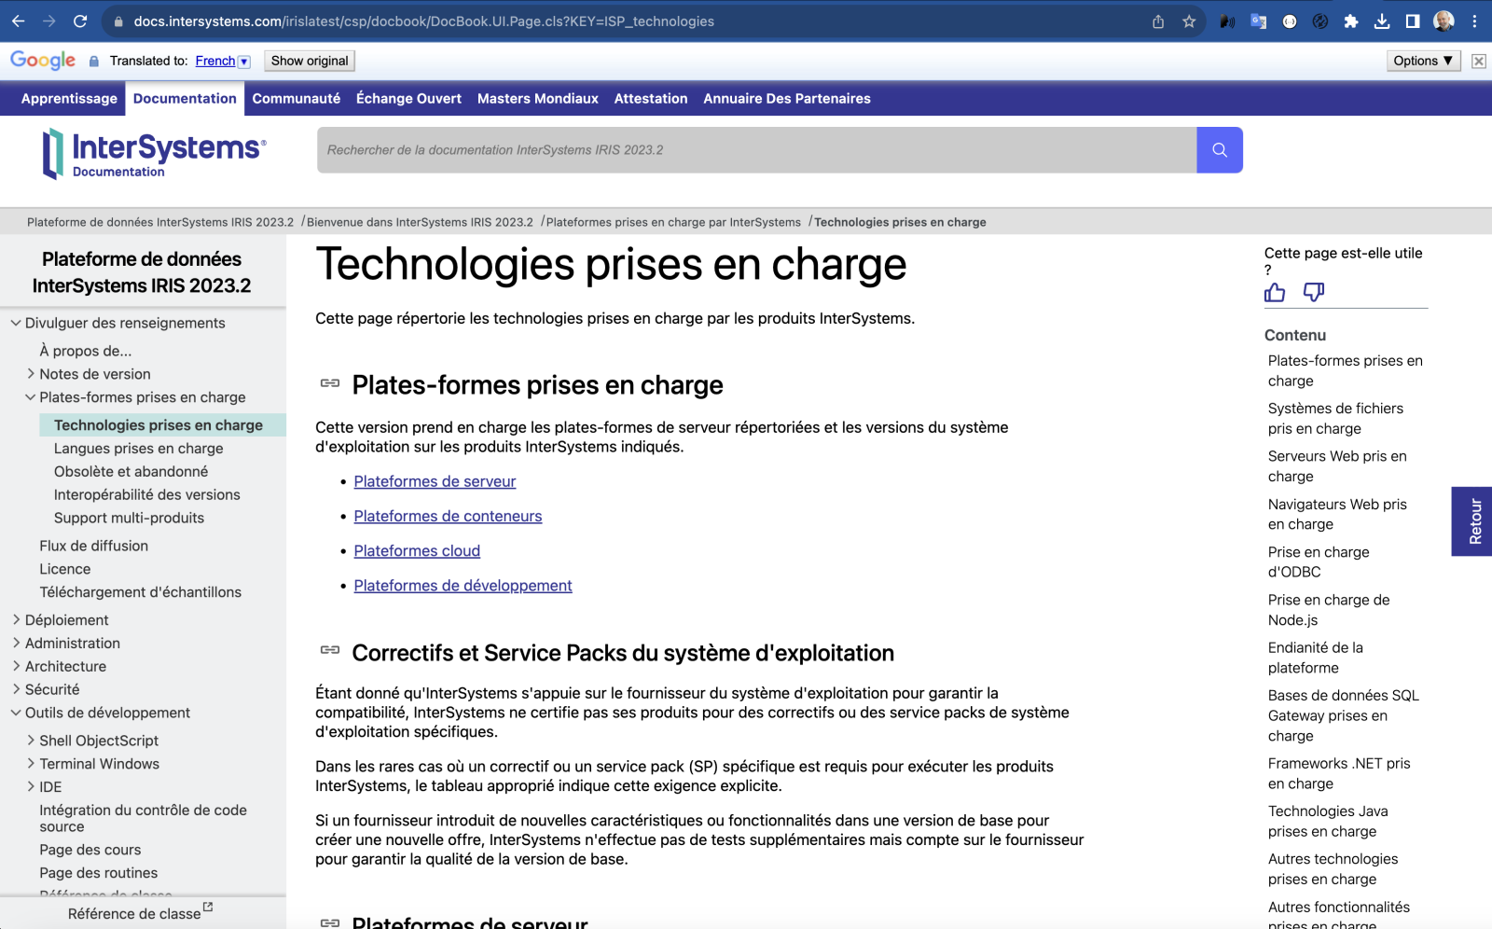1492x929 pixels.
Task: Click the Retour side tab
Action: pos(1473,521)
